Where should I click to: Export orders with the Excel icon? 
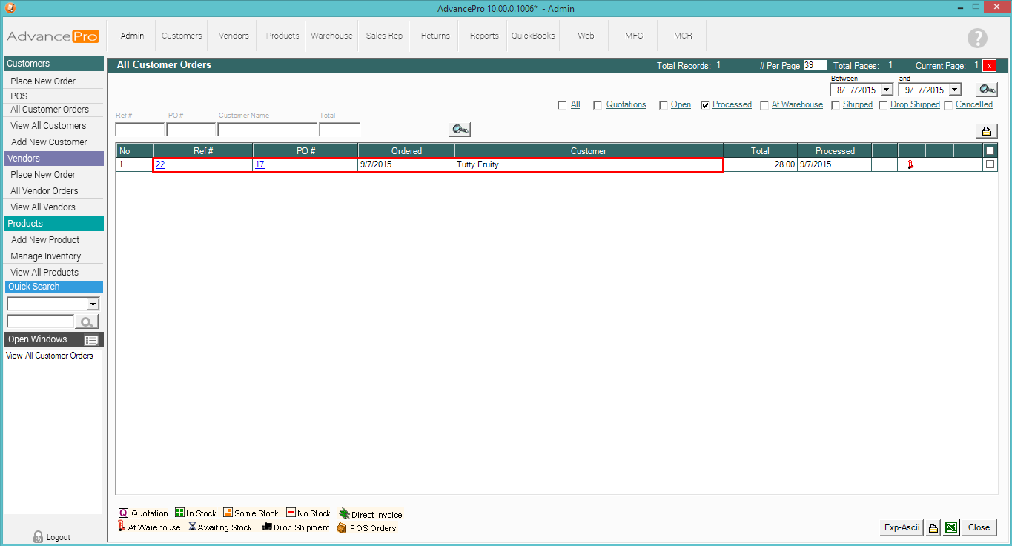click(x=951, y=527)
